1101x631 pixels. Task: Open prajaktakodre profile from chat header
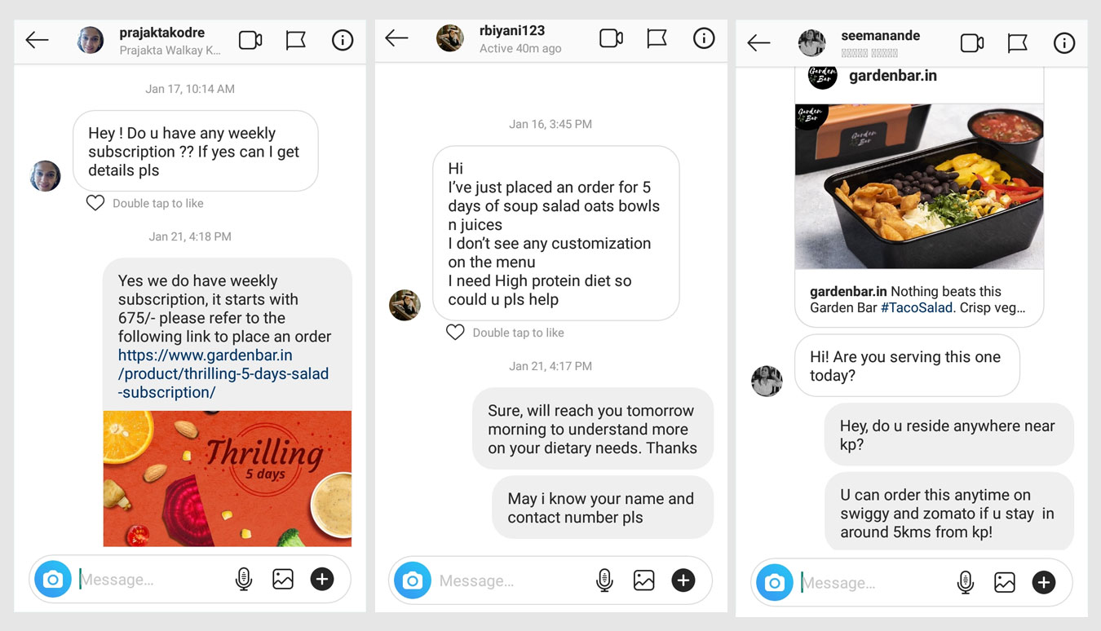pyautogui.click(x=162, y=40)
